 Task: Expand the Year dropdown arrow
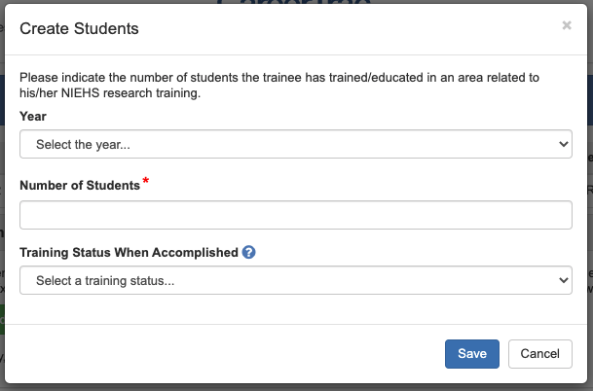[563, 144]
